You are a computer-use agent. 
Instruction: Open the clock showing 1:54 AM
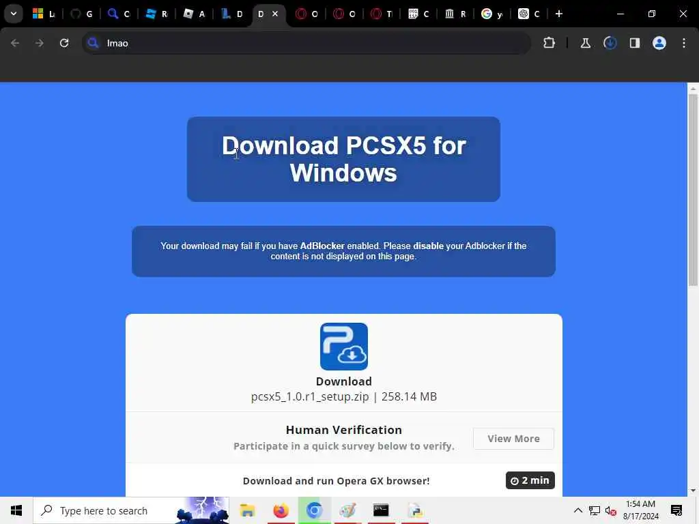pos(640,510)
